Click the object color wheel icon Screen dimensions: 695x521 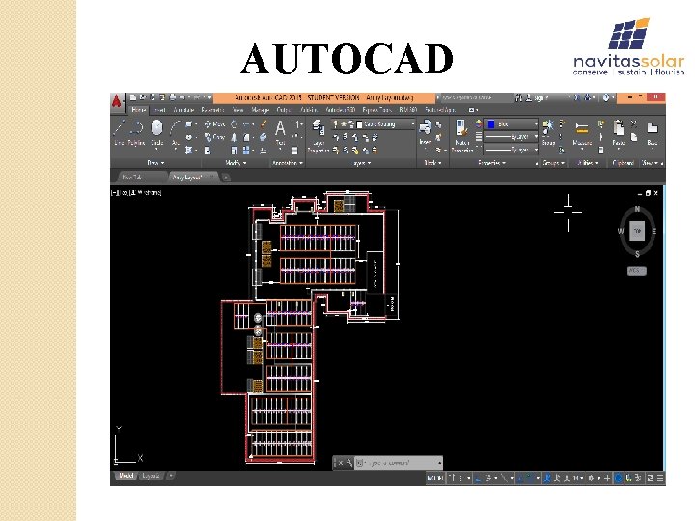coord(478,124)
